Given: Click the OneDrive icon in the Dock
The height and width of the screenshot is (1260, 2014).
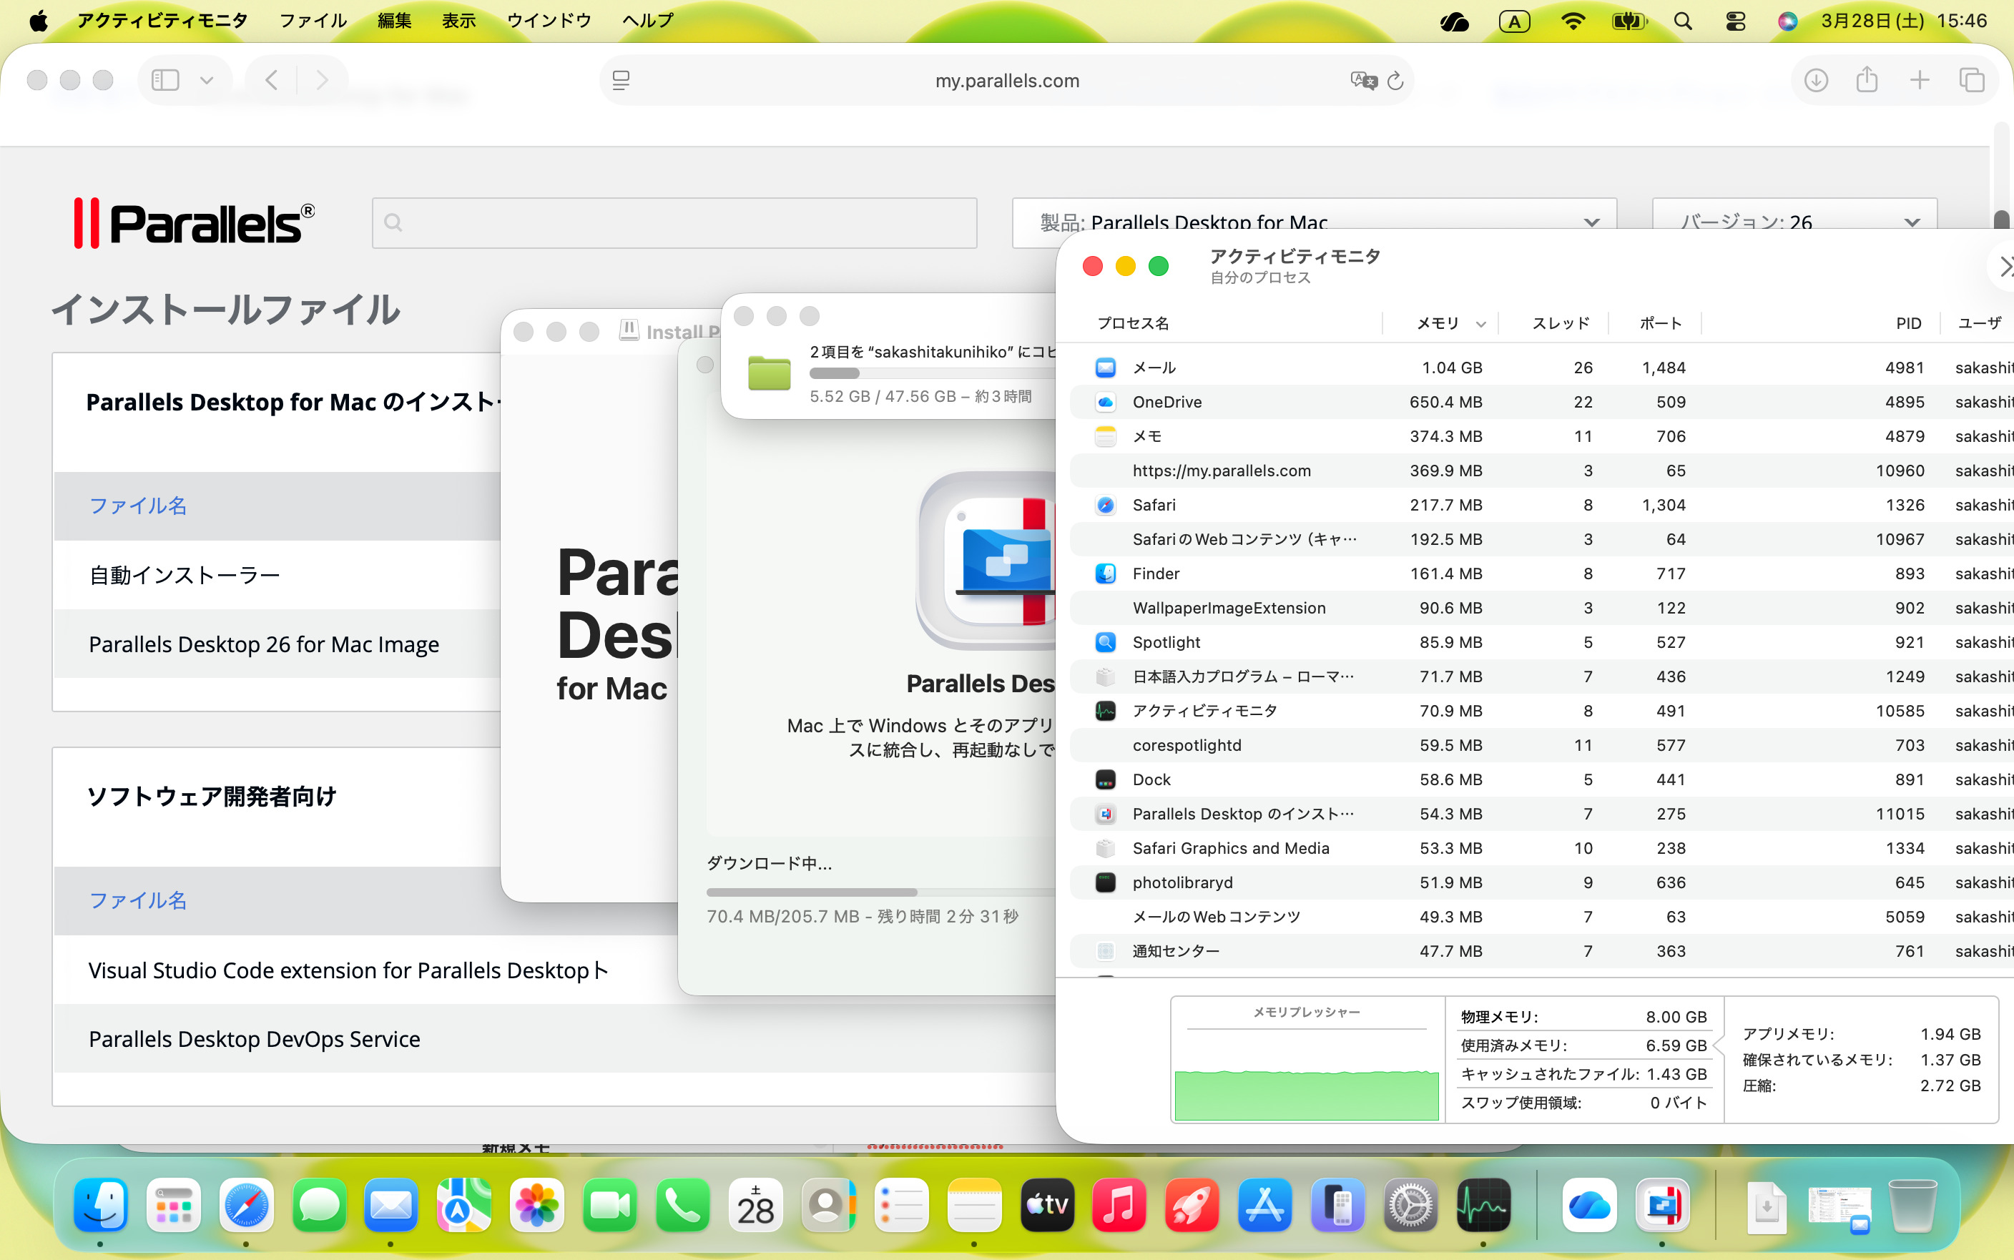Looking at the screenshot, I should tap(1589, 1206).
